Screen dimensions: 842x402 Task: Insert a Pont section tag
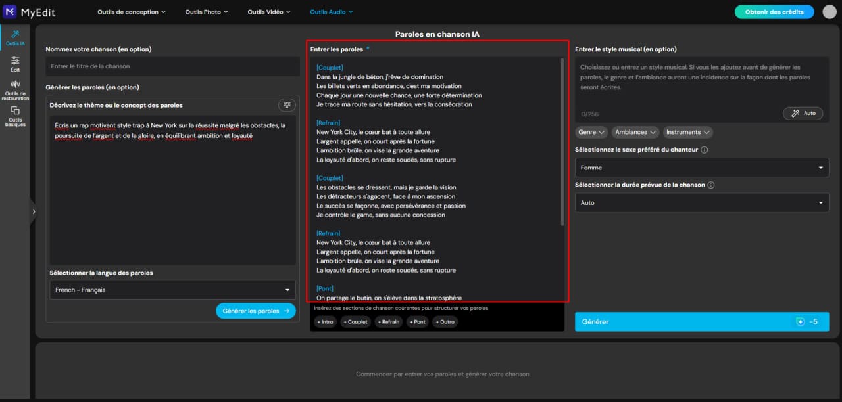(418, 322)
